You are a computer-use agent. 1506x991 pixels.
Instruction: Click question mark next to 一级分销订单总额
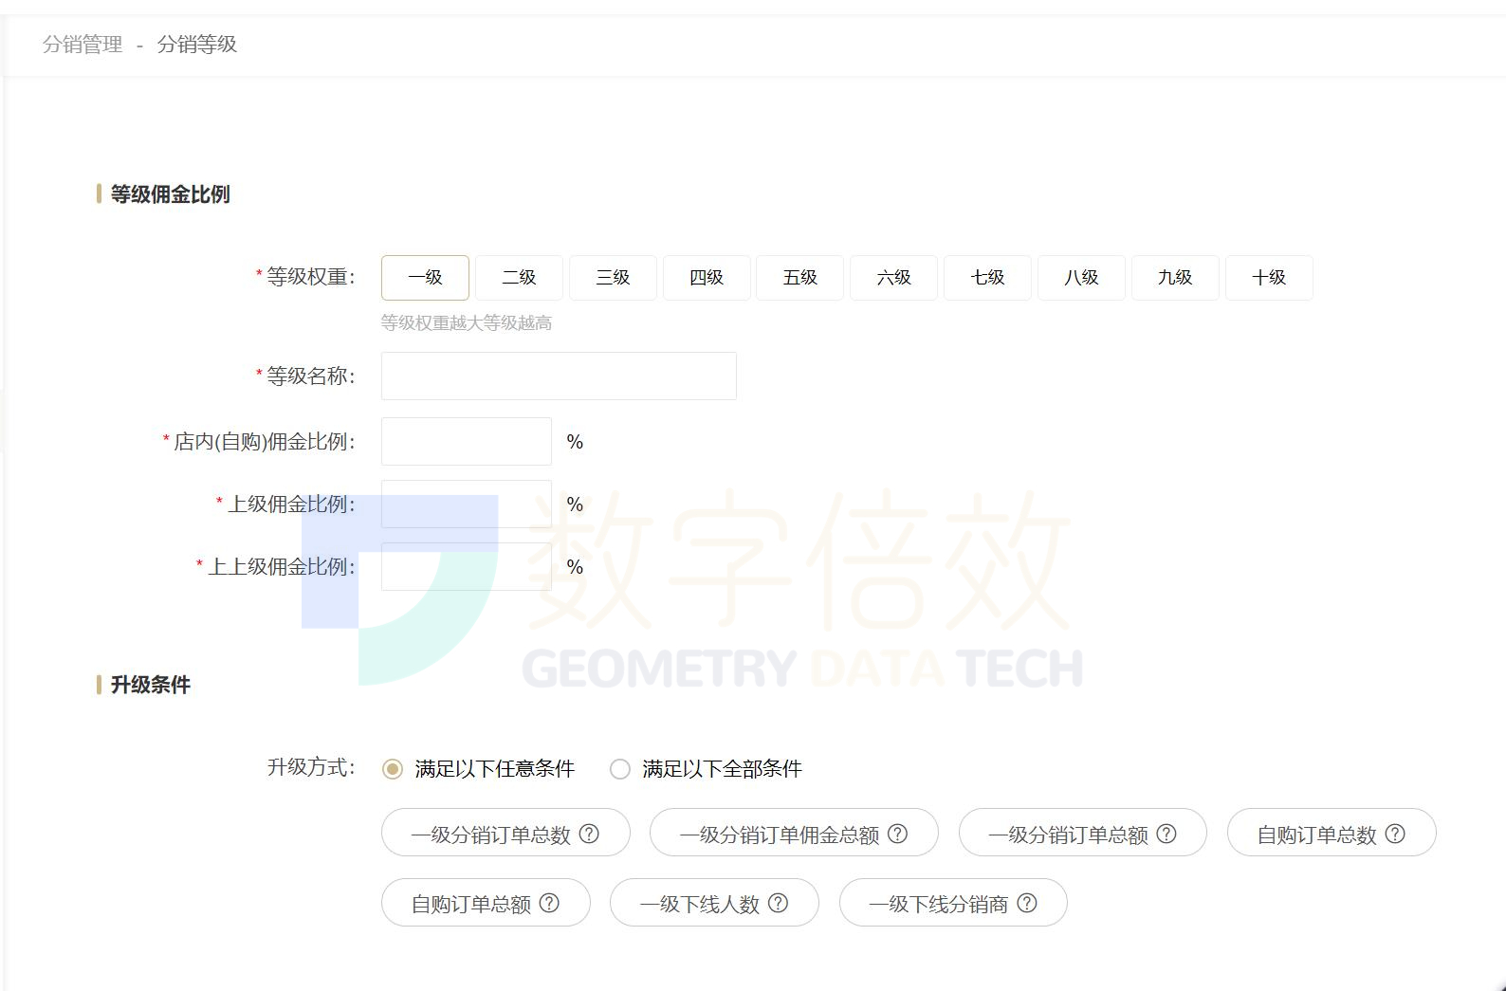click(x=1166, y=834)
